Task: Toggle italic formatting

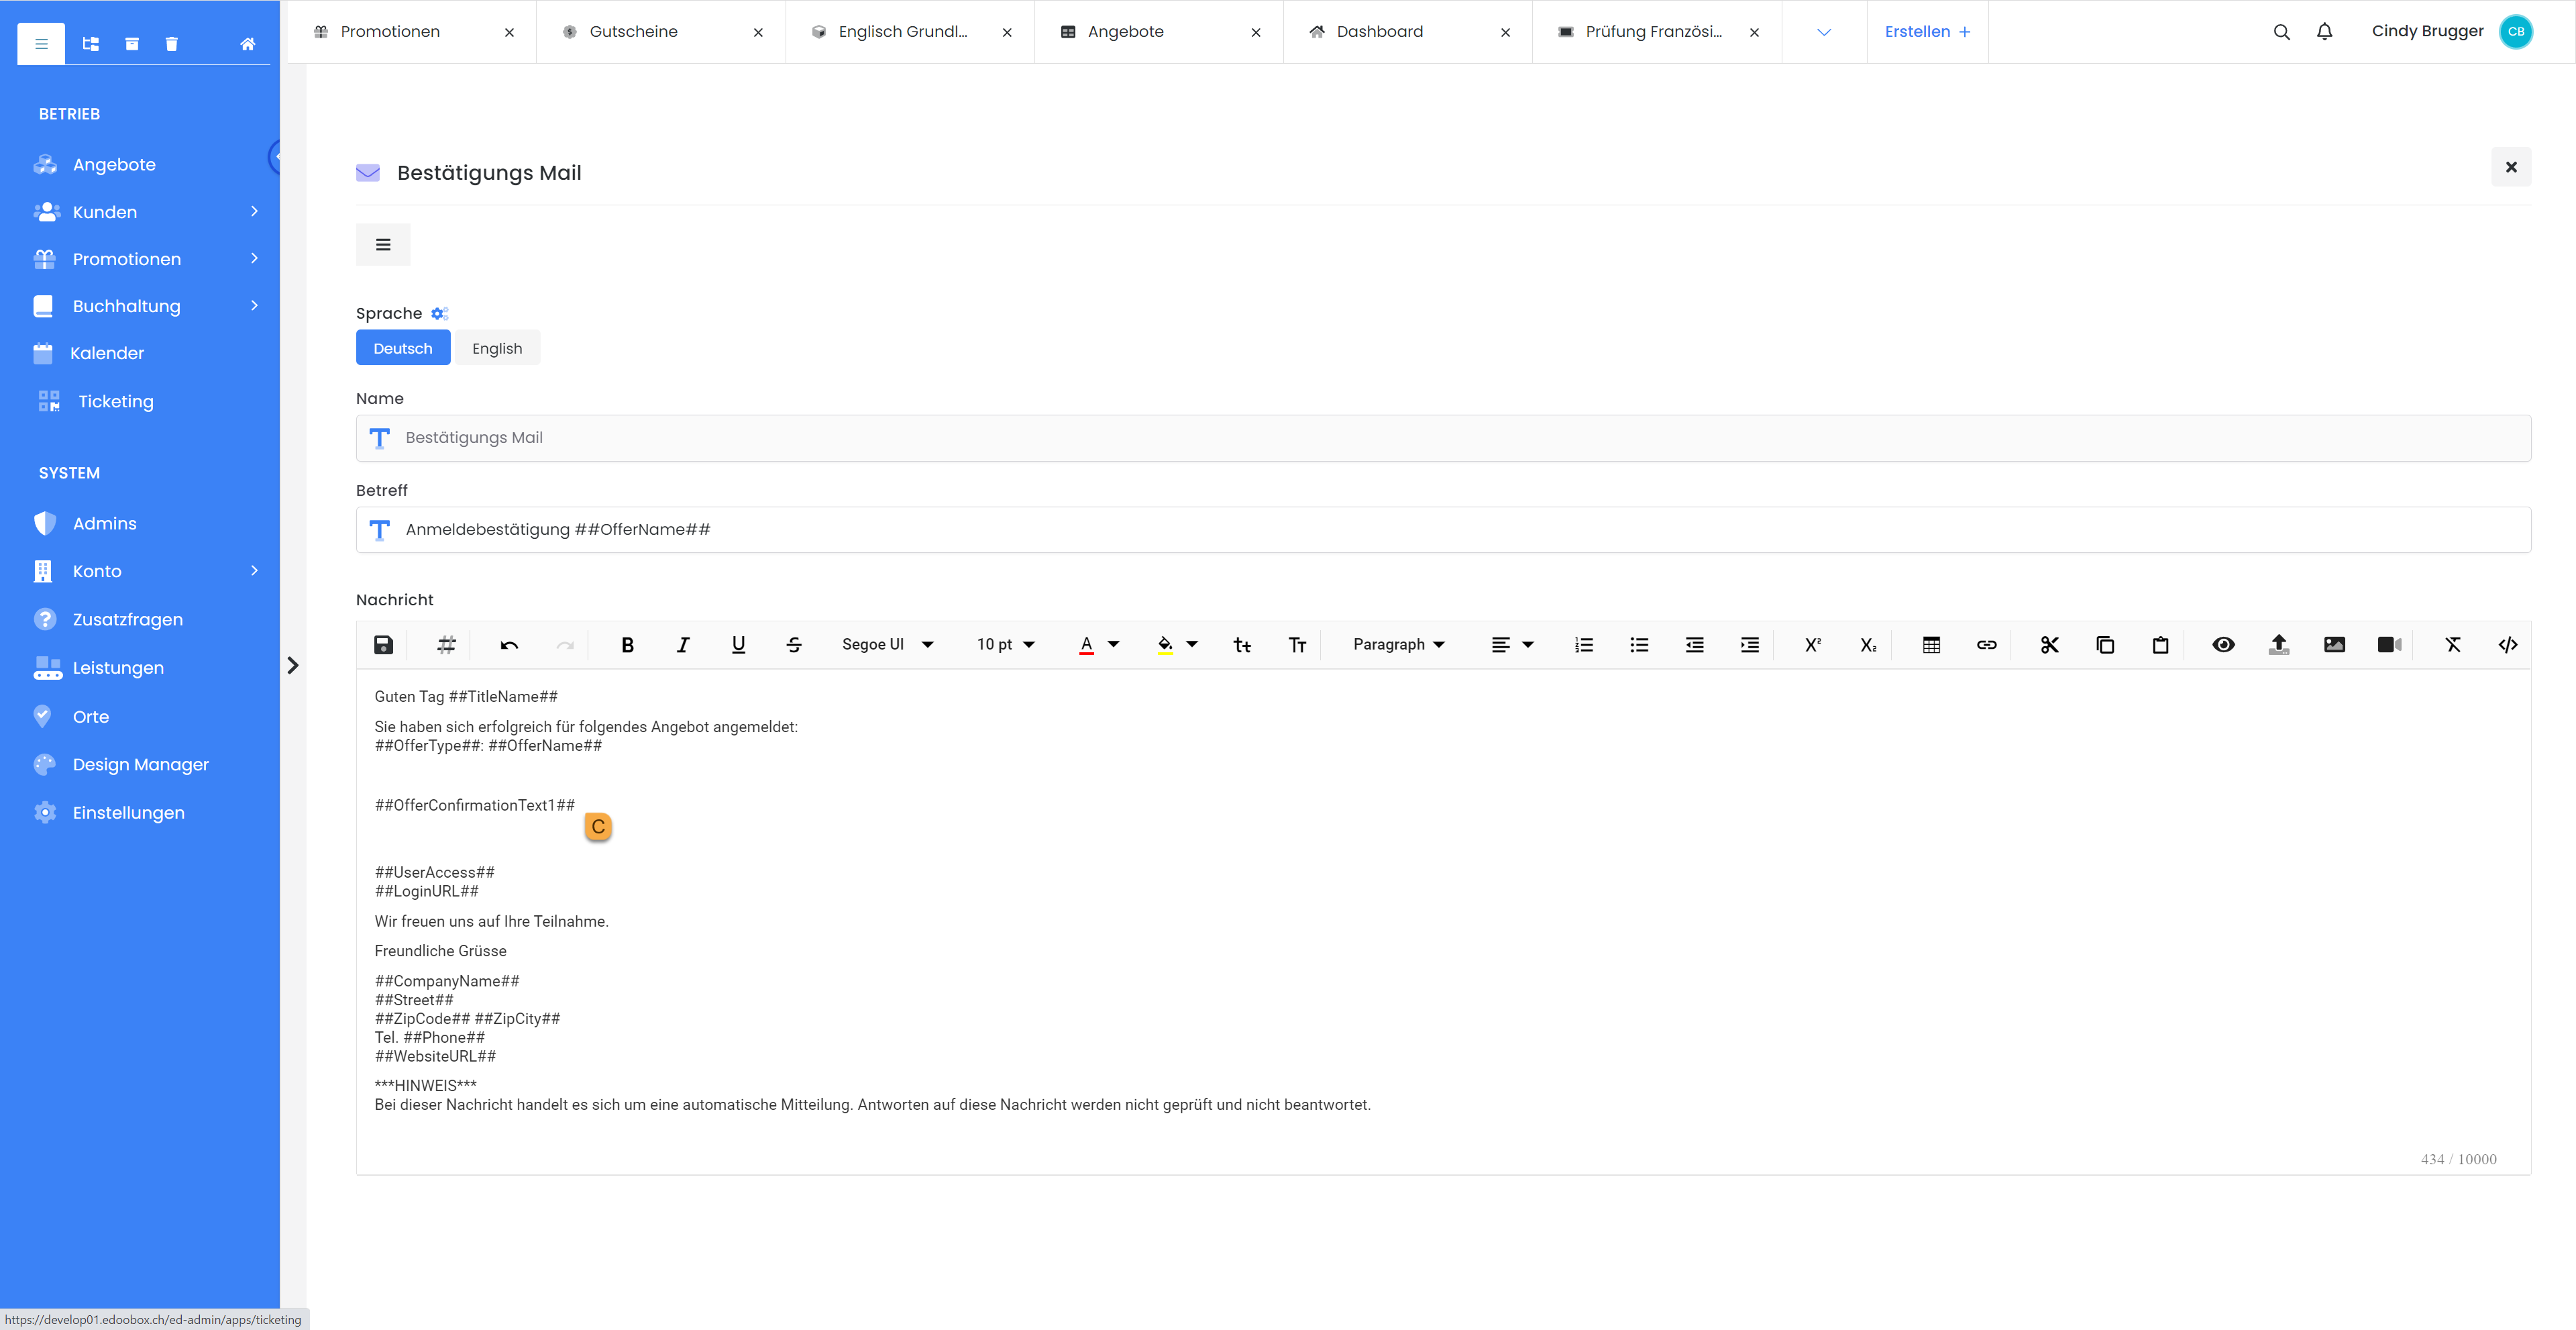Action: (x=683, y=645)
